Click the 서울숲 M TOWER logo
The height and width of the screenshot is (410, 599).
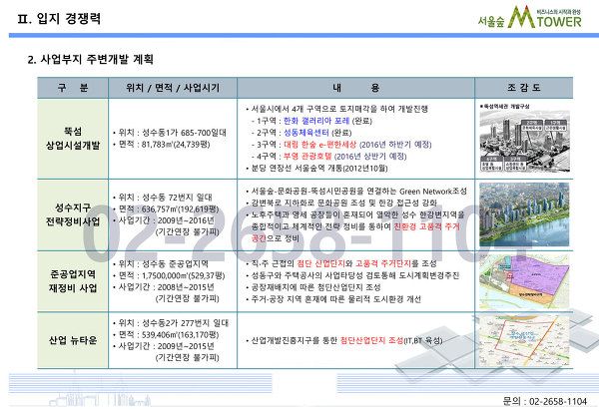529,17
